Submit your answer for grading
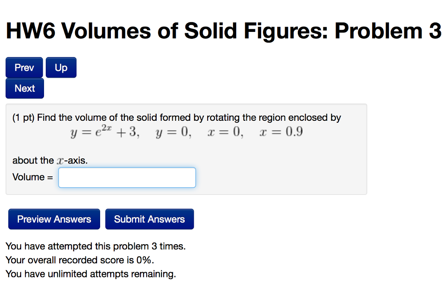This screenshot has width=442, height=299. 149,219
